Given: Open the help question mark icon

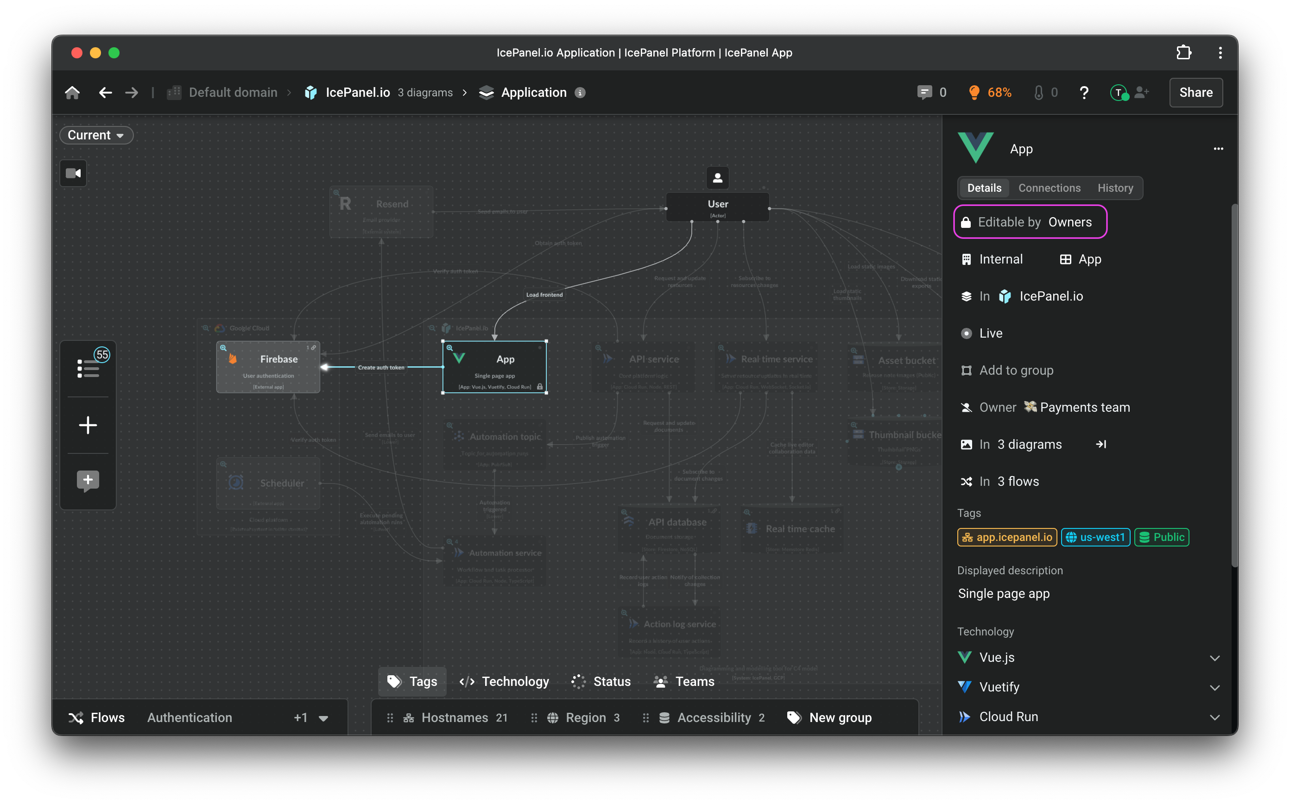Looking at the screenshot, I should [x=1084, y=93].
